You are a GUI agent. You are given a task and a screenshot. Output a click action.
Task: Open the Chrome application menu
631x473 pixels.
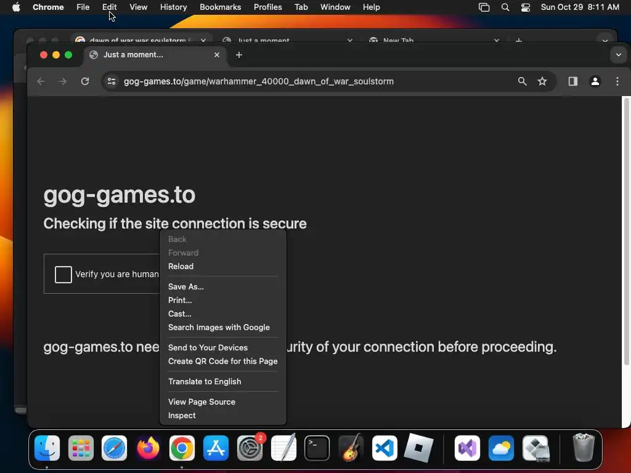(x=48, y=7)
